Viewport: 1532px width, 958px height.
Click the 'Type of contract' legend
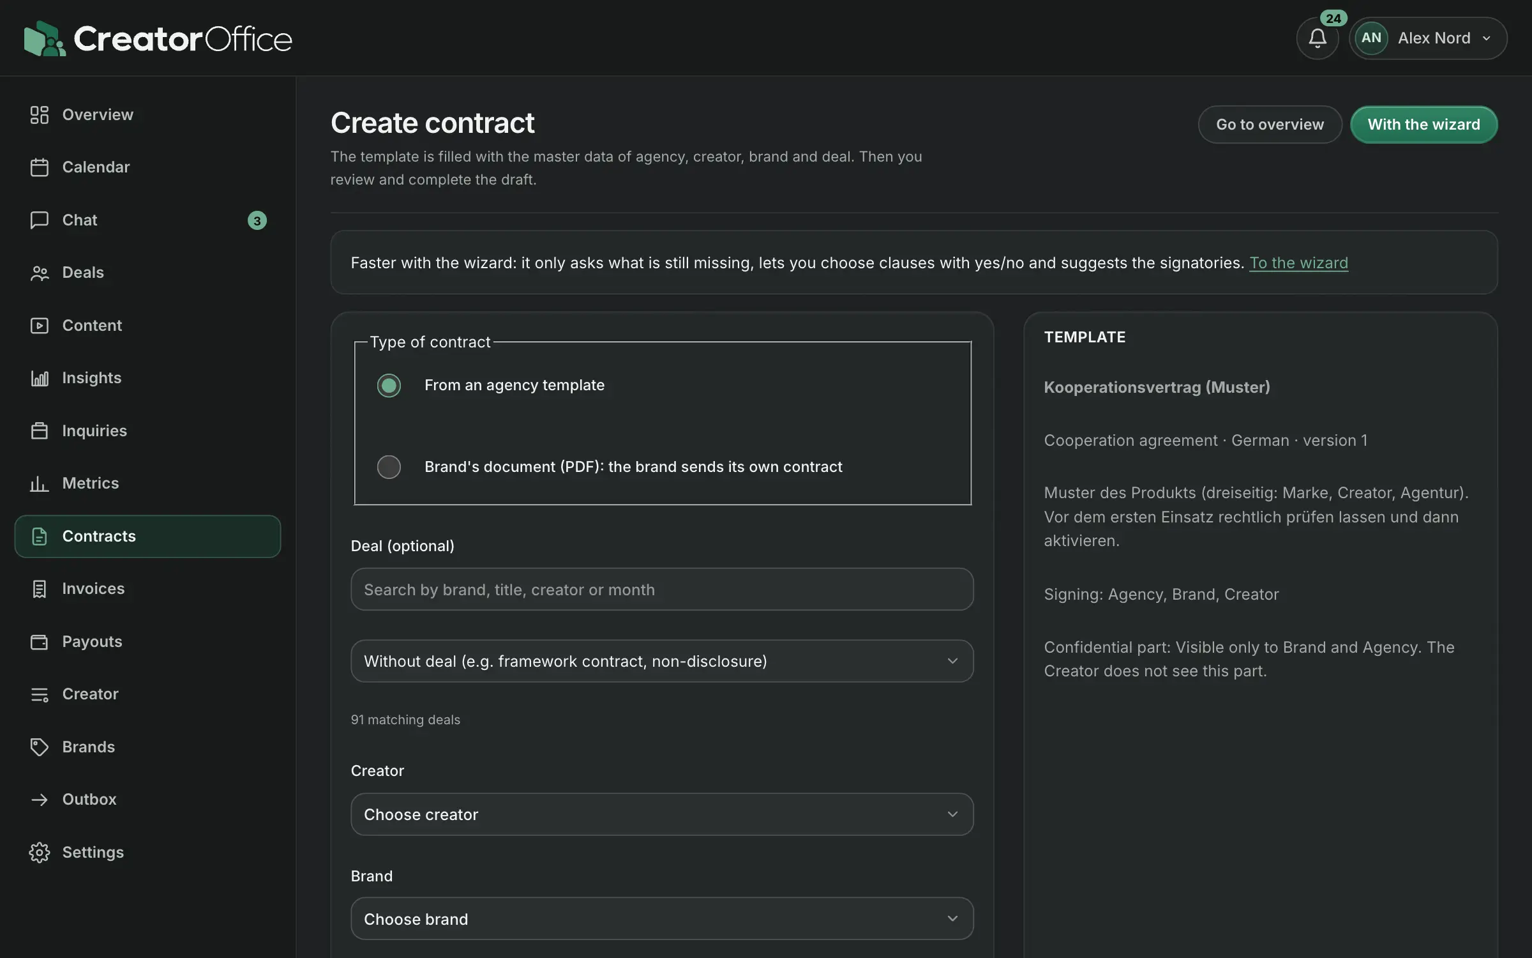(430, 342)
